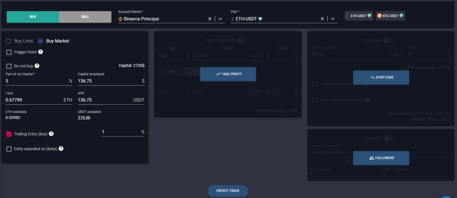Image resolution: width=457 pixels, height=198 pixels.
Task: Click the Trailing Entry percentage input field
Action: (x=123, y=132)
